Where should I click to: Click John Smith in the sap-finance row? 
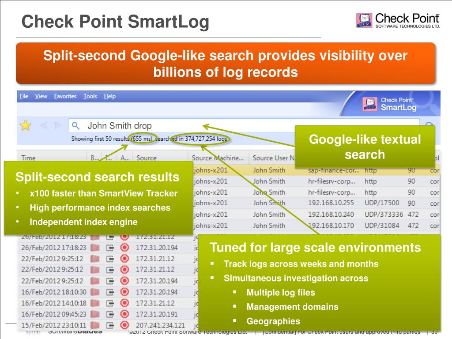click(269, 170)
